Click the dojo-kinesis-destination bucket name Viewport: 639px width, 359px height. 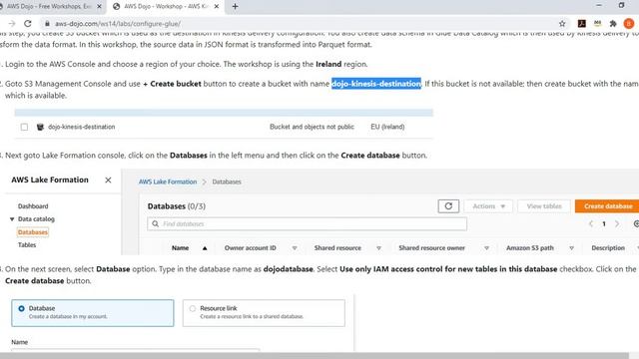[82, 127]
